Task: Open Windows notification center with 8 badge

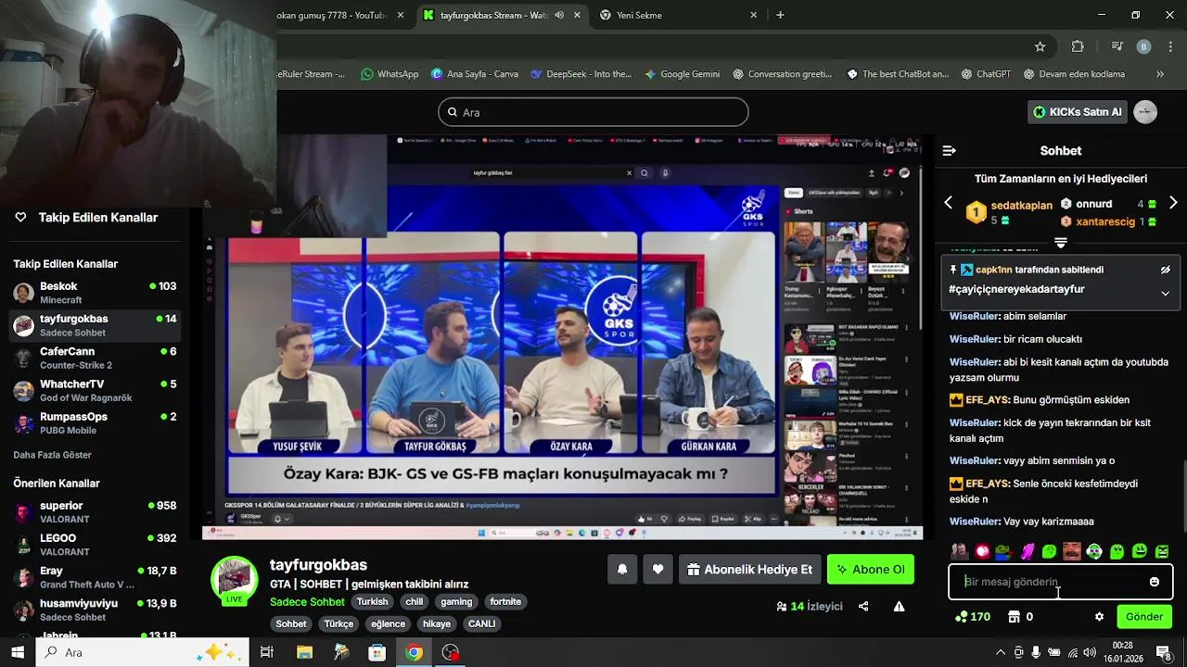Action: (1164, 652)
